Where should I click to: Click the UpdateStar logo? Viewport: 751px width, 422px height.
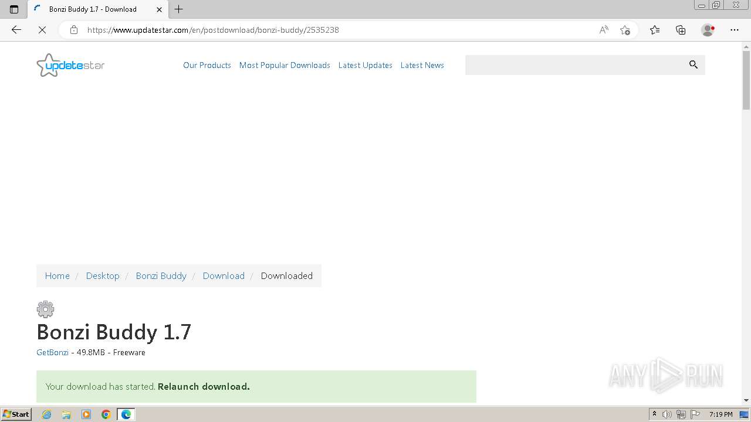70,65
